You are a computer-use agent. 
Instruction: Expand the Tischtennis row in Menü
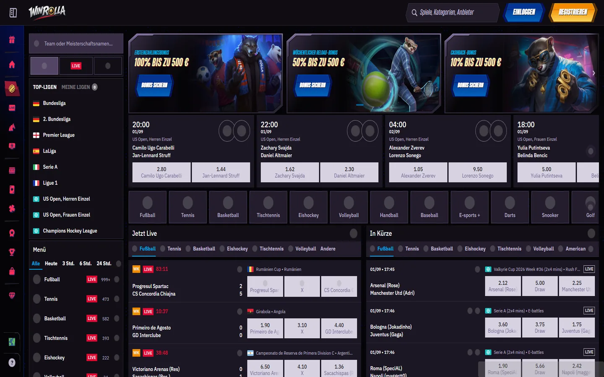coord(117,338)
